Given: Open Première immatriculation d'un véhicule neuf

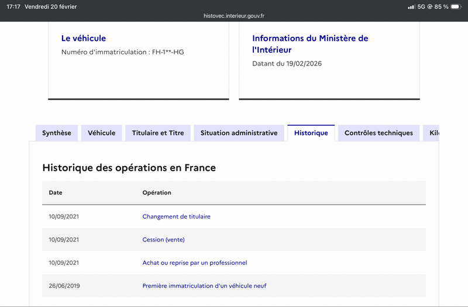Looking at the screenshot, I should [205, 286].
